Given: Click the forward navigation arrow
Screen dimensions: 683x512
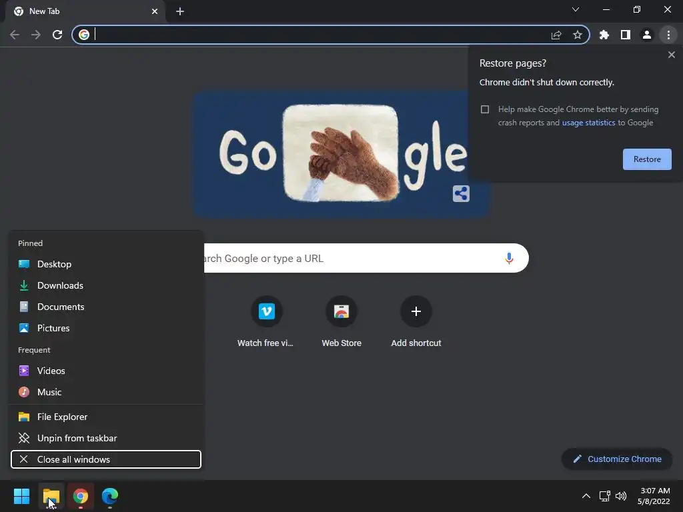Looking at the screenshot, I should pos(36,35).
